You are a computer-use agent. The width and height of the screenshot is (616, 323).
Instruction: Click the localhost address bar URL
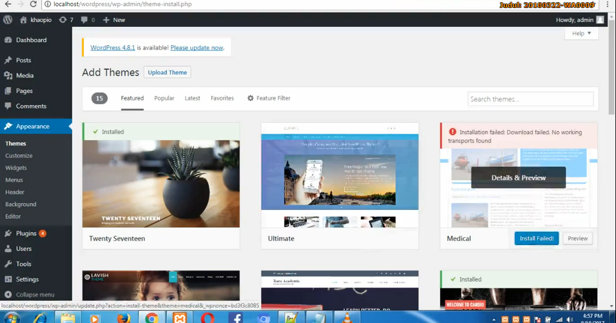pos(123,4)
